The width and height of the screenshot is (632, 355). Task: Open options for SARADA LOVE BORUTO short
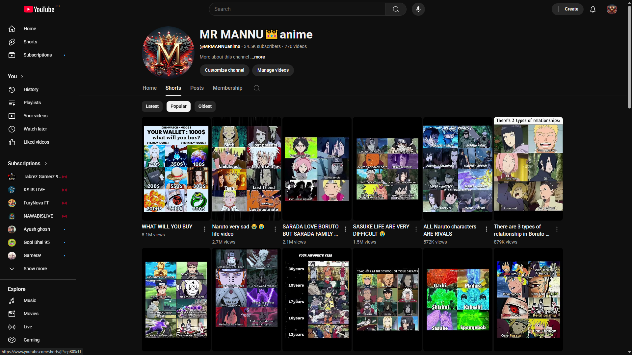346,229
